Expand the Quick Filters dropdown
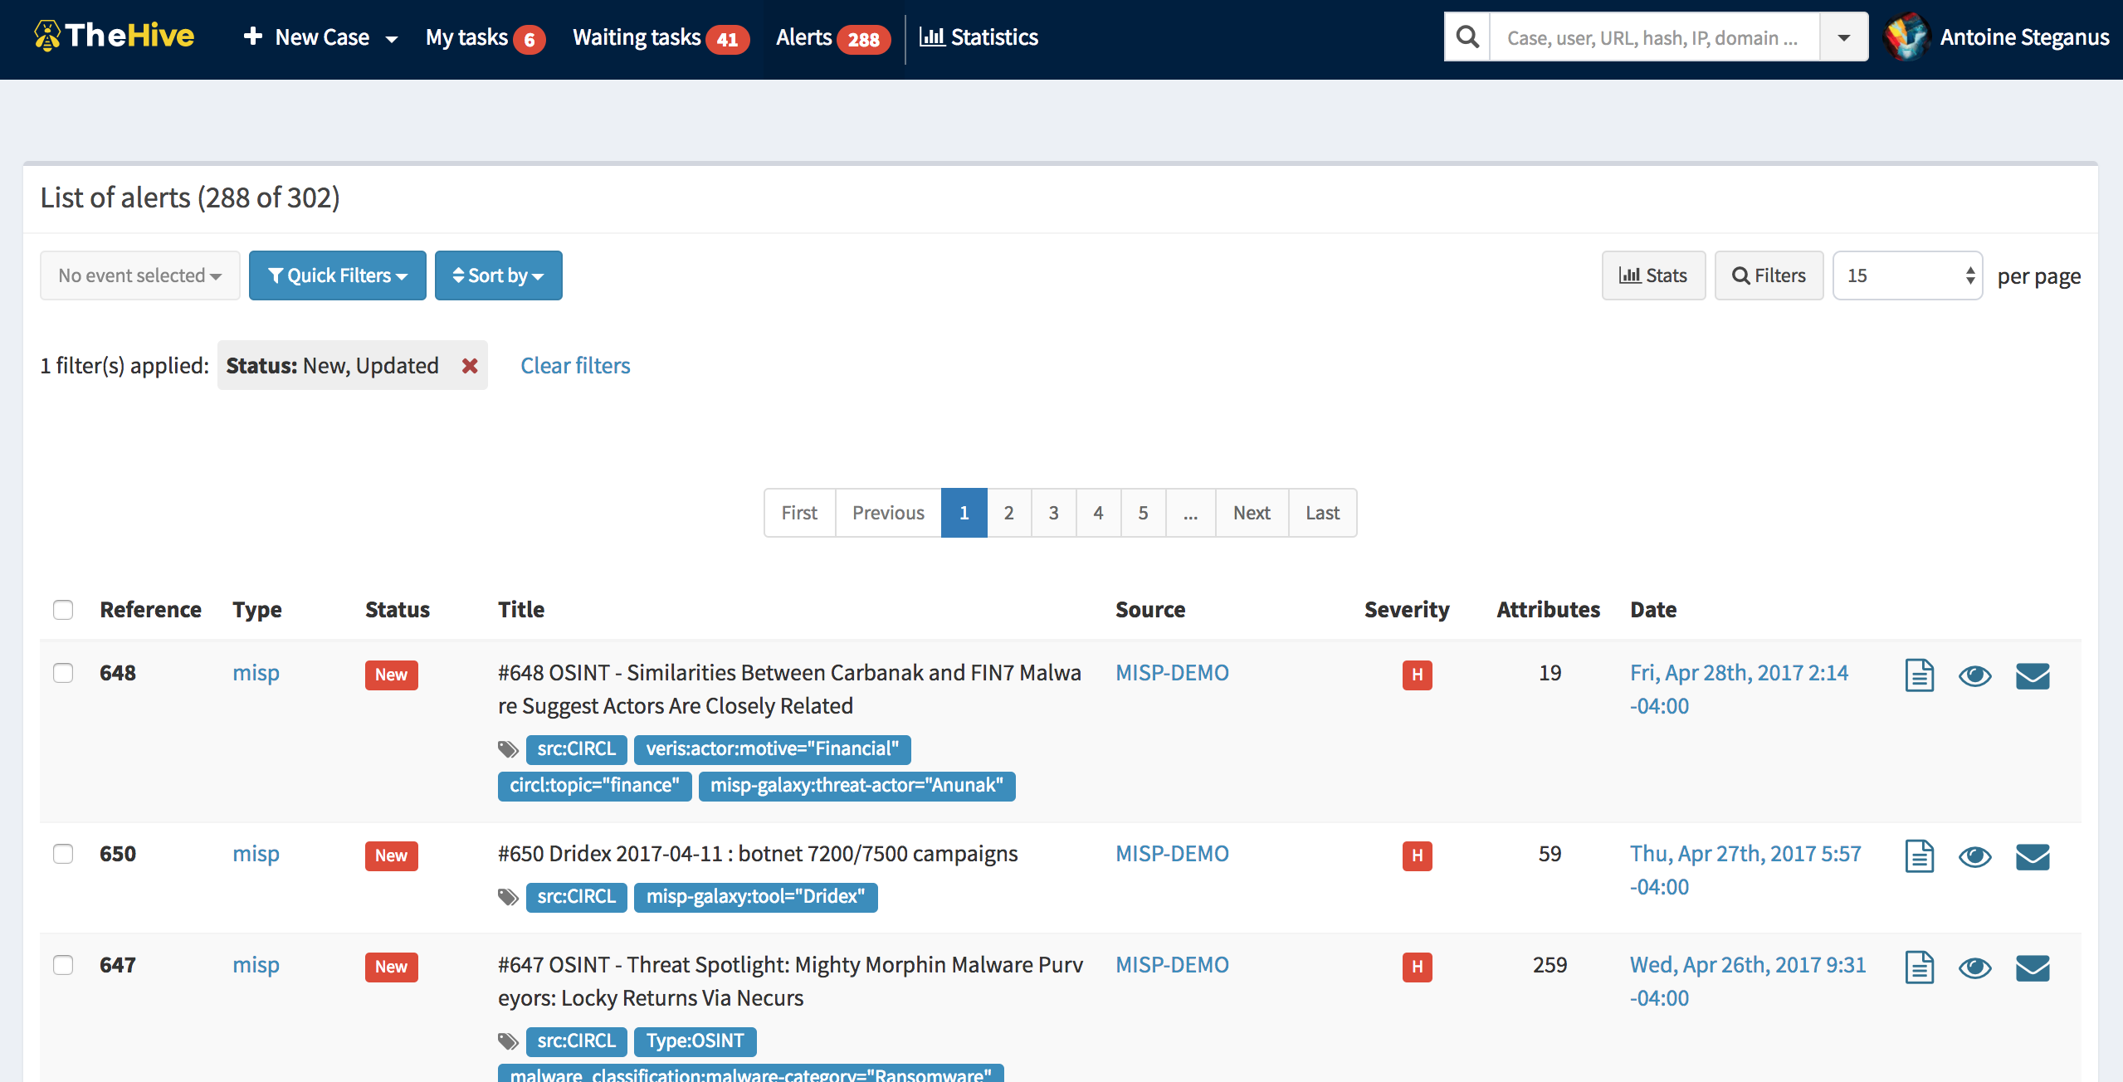Viewport: 2123px width, 1082px height. [338, 275]
